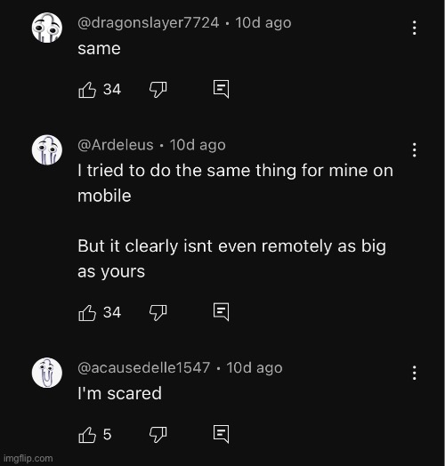This screenshot has height=466, width=445.
Task: Click acausedelle1547's paperclip avatar
Action: (x=47, y=373)
